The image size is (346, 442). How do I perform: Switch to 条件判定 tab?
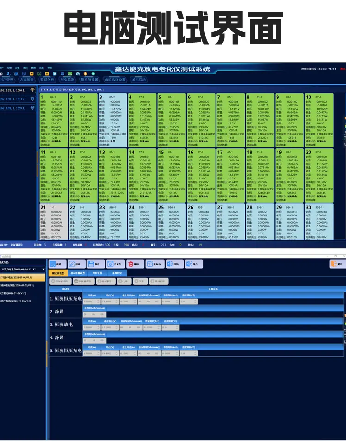[117, 273]
